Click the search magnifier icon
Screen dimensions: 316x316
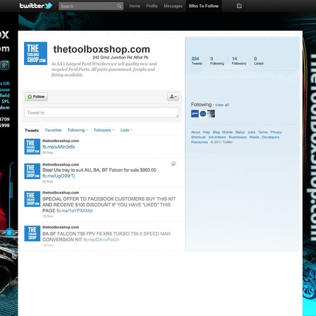(119, 6)
